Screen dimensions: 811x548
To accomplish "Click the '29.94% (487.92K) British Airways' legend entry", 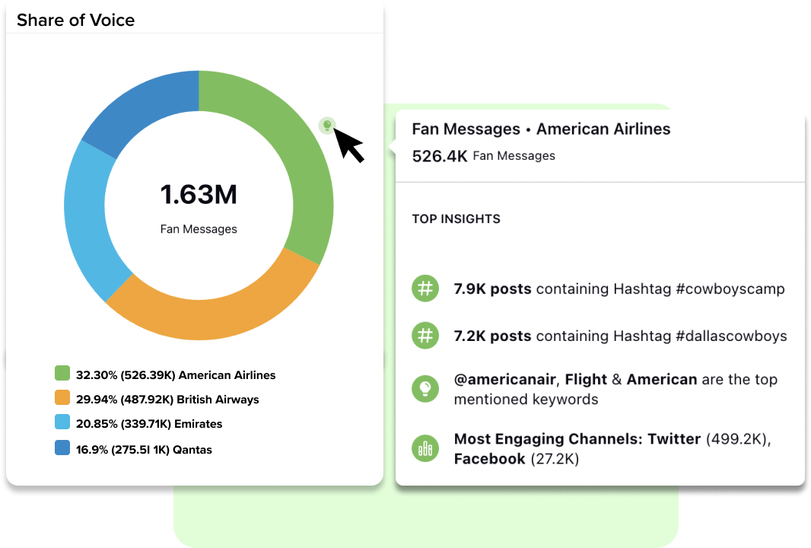I will (167, 399).
